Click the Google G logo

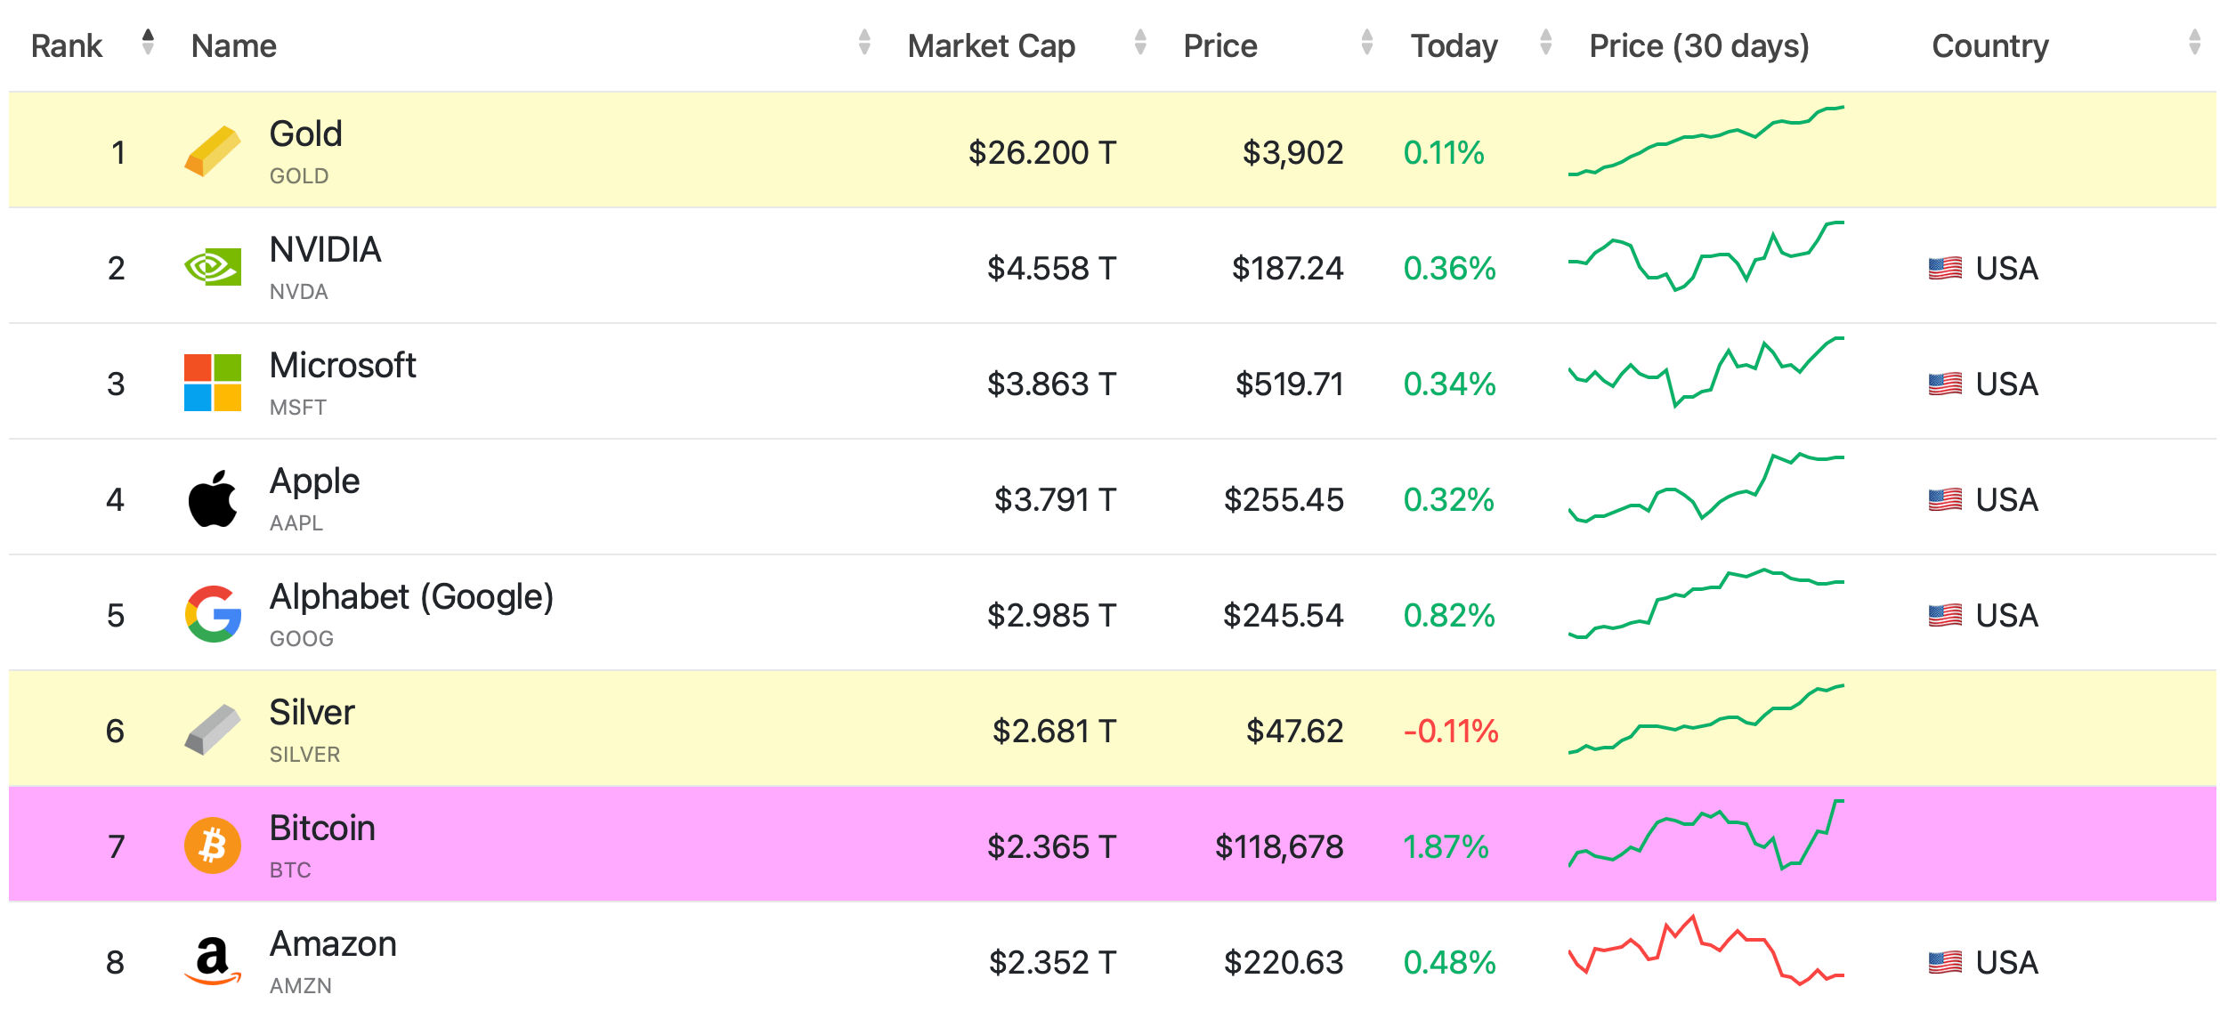coord(212,614)
